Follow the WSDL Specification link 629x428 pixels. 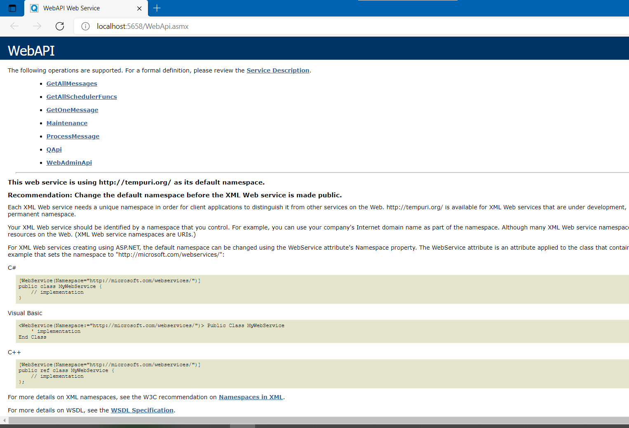pyautogui.click(x=142, y=410)
